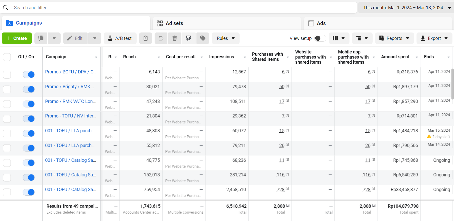Open Promo / BOFU / DPA campaign link
Screen dimensions: 454x221
click(71, 72)
